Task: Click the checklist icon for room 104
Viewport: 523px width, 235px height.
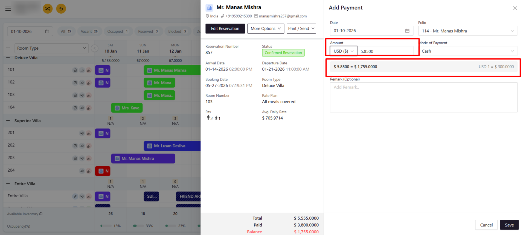Action: pos(75,108)
